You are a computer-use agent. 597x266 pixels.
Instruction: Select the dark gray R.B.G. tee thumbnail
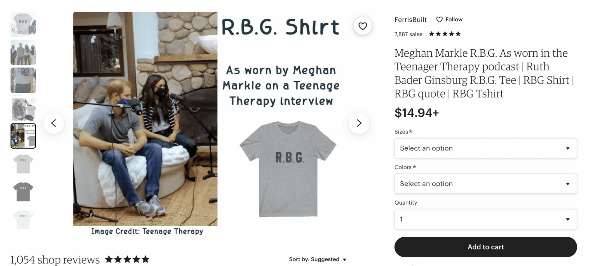pos(23,191)
